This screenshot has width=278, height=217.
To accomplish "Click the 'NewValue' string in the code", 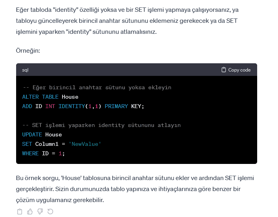I will pyautogui.click(x=85, y=144).
